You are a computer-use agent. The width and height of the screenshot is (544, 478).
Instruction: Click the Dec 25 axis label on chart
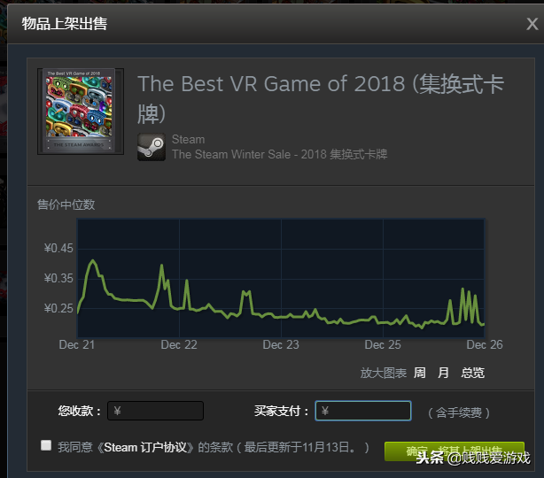click(x=383, y=344)
